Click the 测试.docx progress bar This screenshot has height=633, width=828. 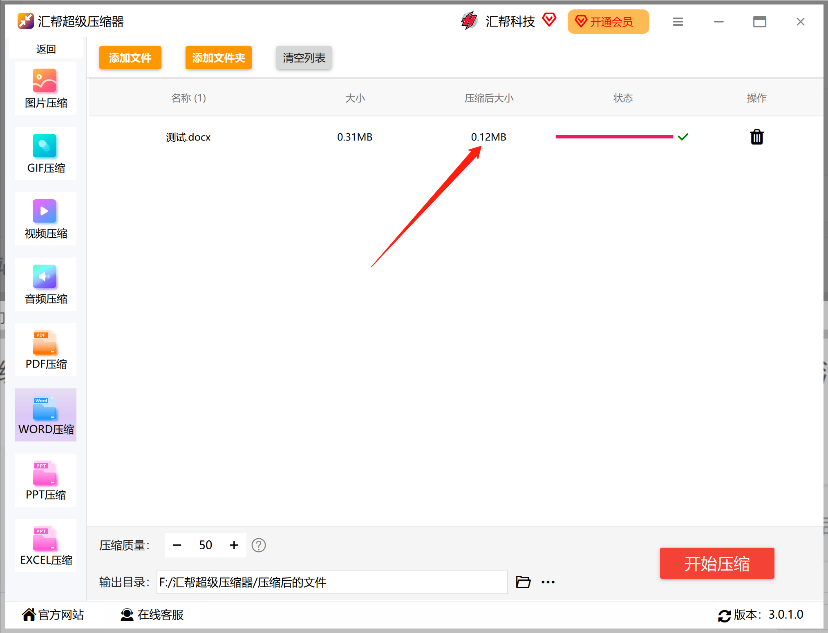[x=614, y=137]
